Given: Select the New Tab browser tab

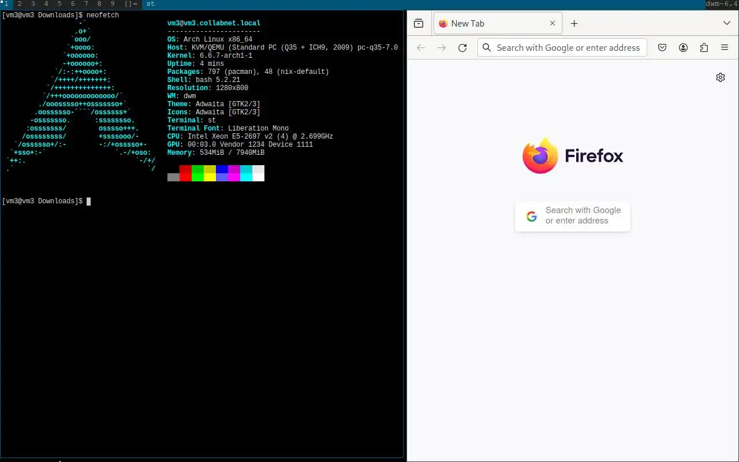Looking at the screenshot, I should click(x=497, y=24).
